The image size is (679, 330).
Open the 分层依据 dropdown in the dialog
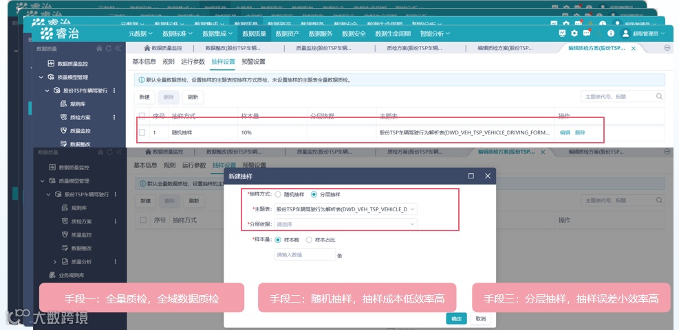346,224
